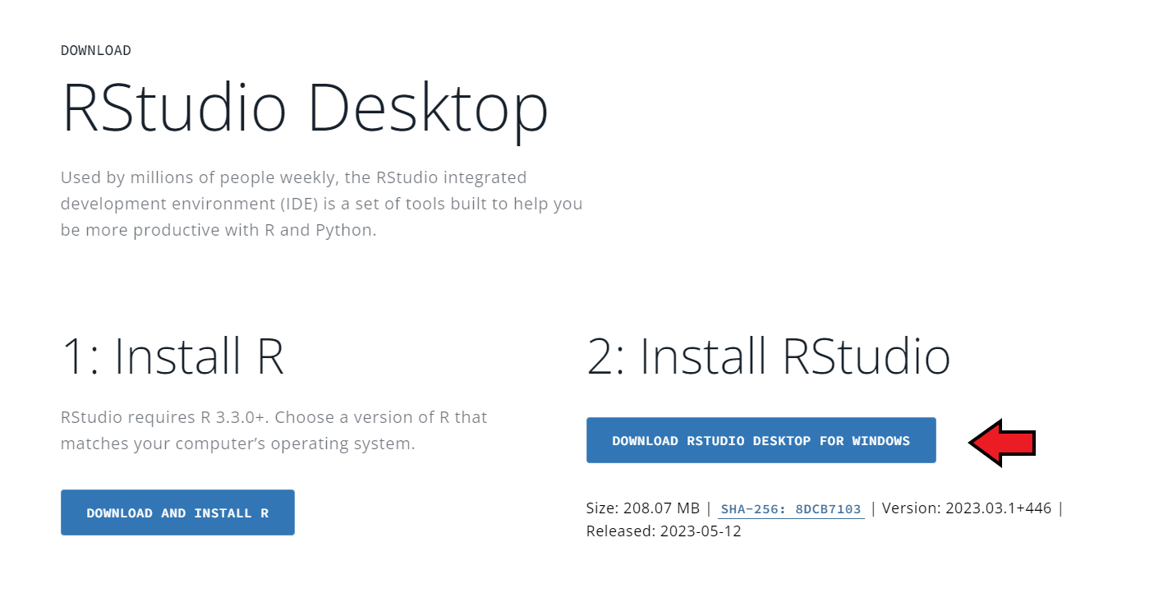Click the "2: Install RStudio" heading
Image resolution: width=1154 pixels, height=602 pixels.
[768, 356]
